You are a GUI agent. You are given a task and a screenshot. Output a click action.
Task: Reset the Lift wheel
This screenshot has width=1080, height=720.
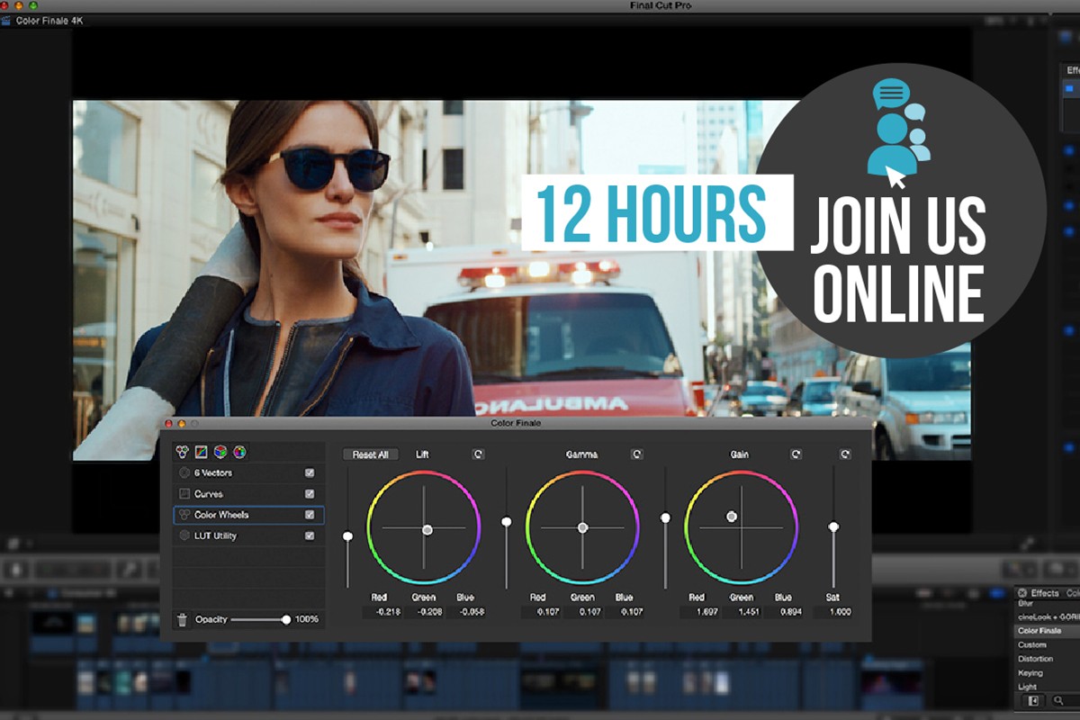coord(478,454)
